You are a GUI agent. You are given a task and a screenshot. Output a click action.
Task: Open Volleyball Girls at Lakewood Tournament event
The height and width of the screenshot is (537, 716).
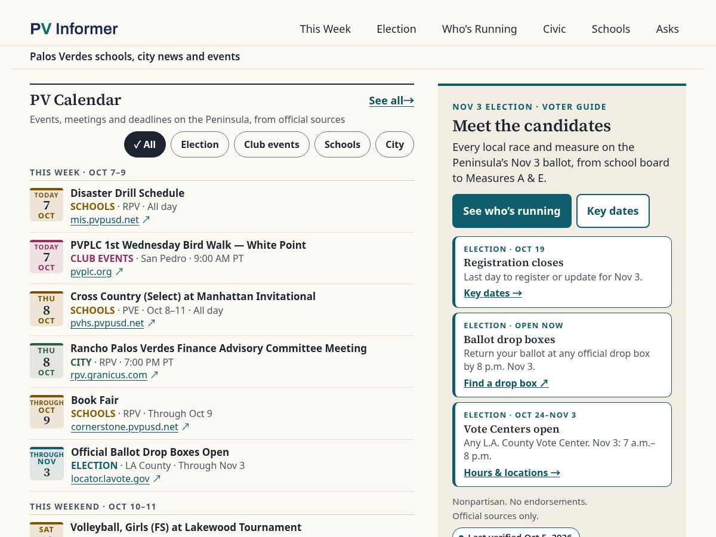186,527
